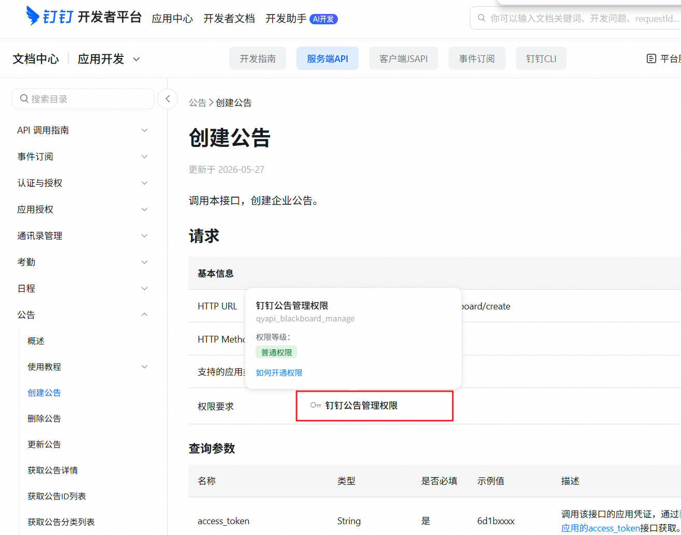Click the HTTP URL row label
681x535 pixels.
[x=217, y=306]
